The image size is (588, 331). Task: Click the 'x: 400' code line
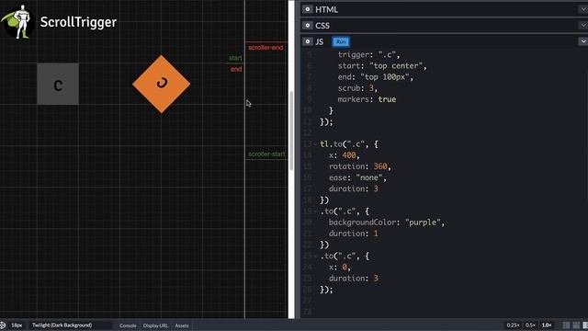[x=345, y=155]
